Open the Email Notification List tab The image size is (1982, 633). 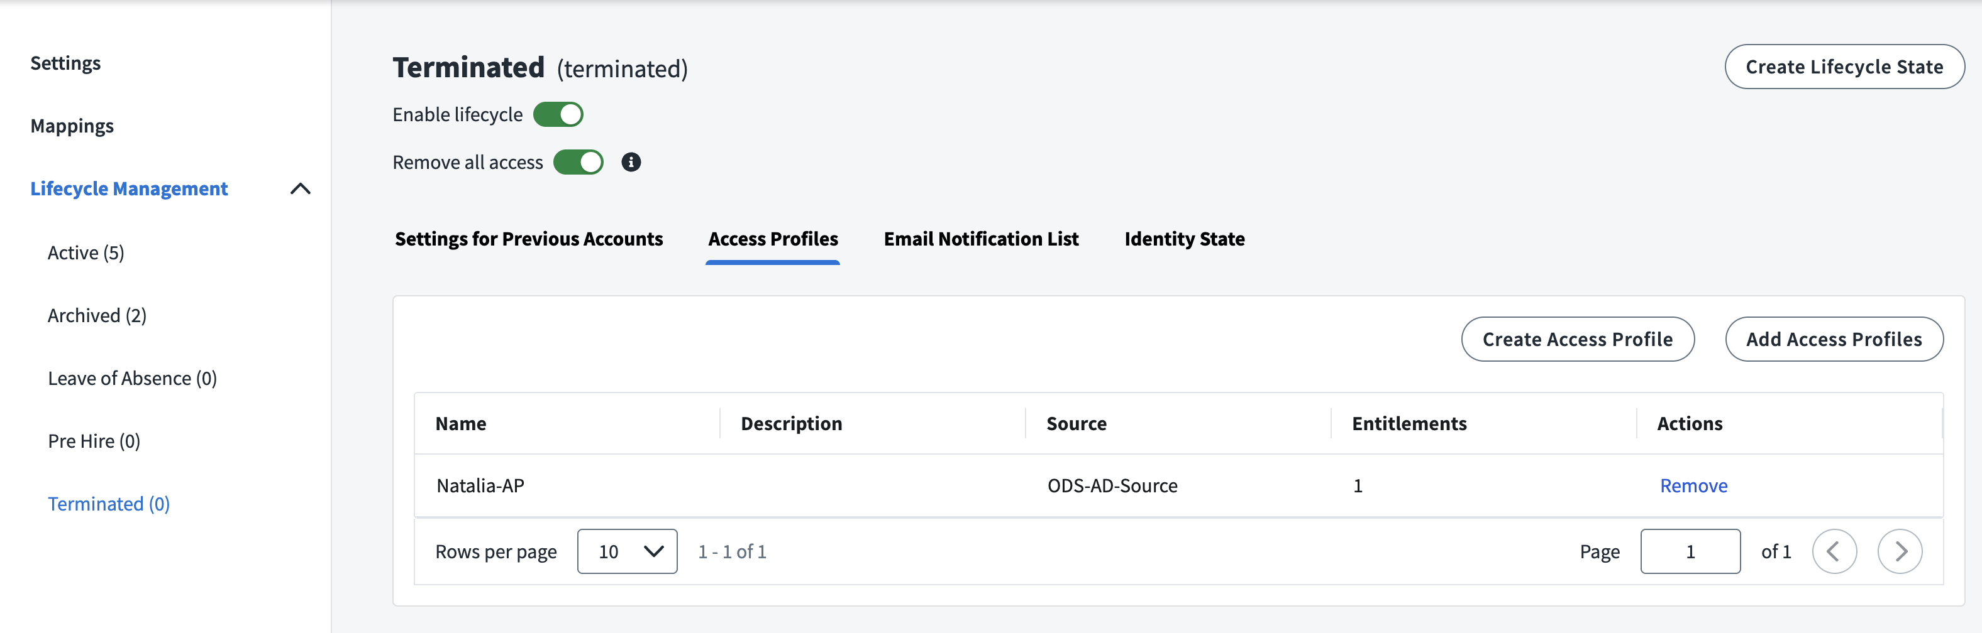981,239
